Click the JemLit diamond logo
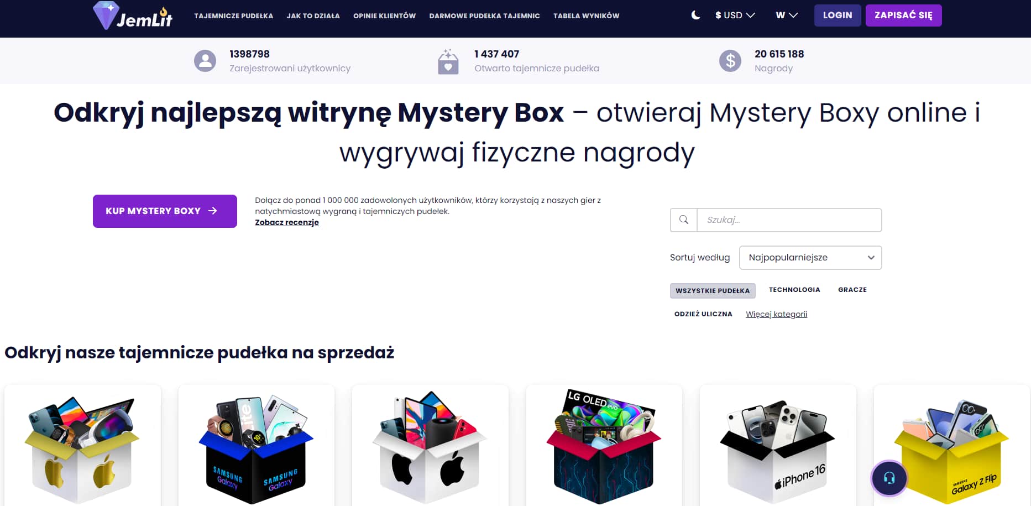This screenshot has width=1031, height=506. [133, 16]
